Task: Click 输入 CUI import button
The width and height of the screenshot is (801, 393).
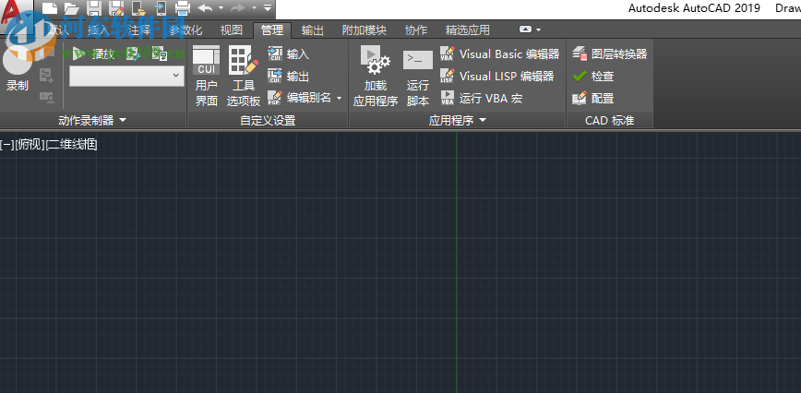Action: [x=289, y=54]
